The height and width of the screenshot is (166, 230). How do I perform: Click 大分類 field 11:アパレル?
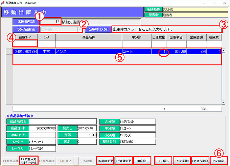pos(138,122)
